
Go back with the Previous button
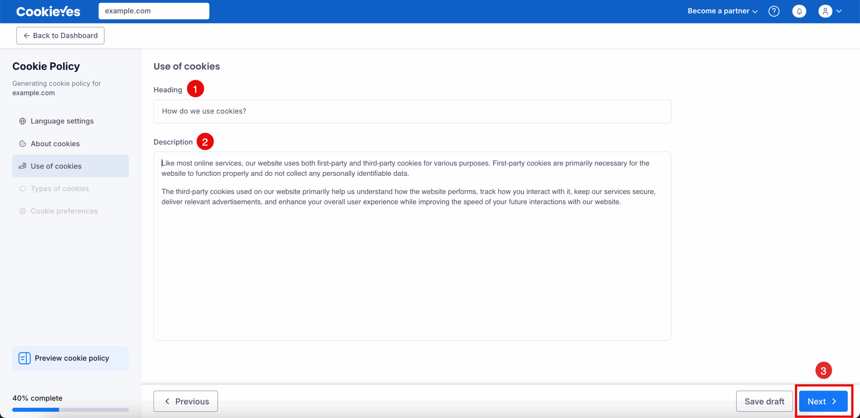click(x=185, y=401)
